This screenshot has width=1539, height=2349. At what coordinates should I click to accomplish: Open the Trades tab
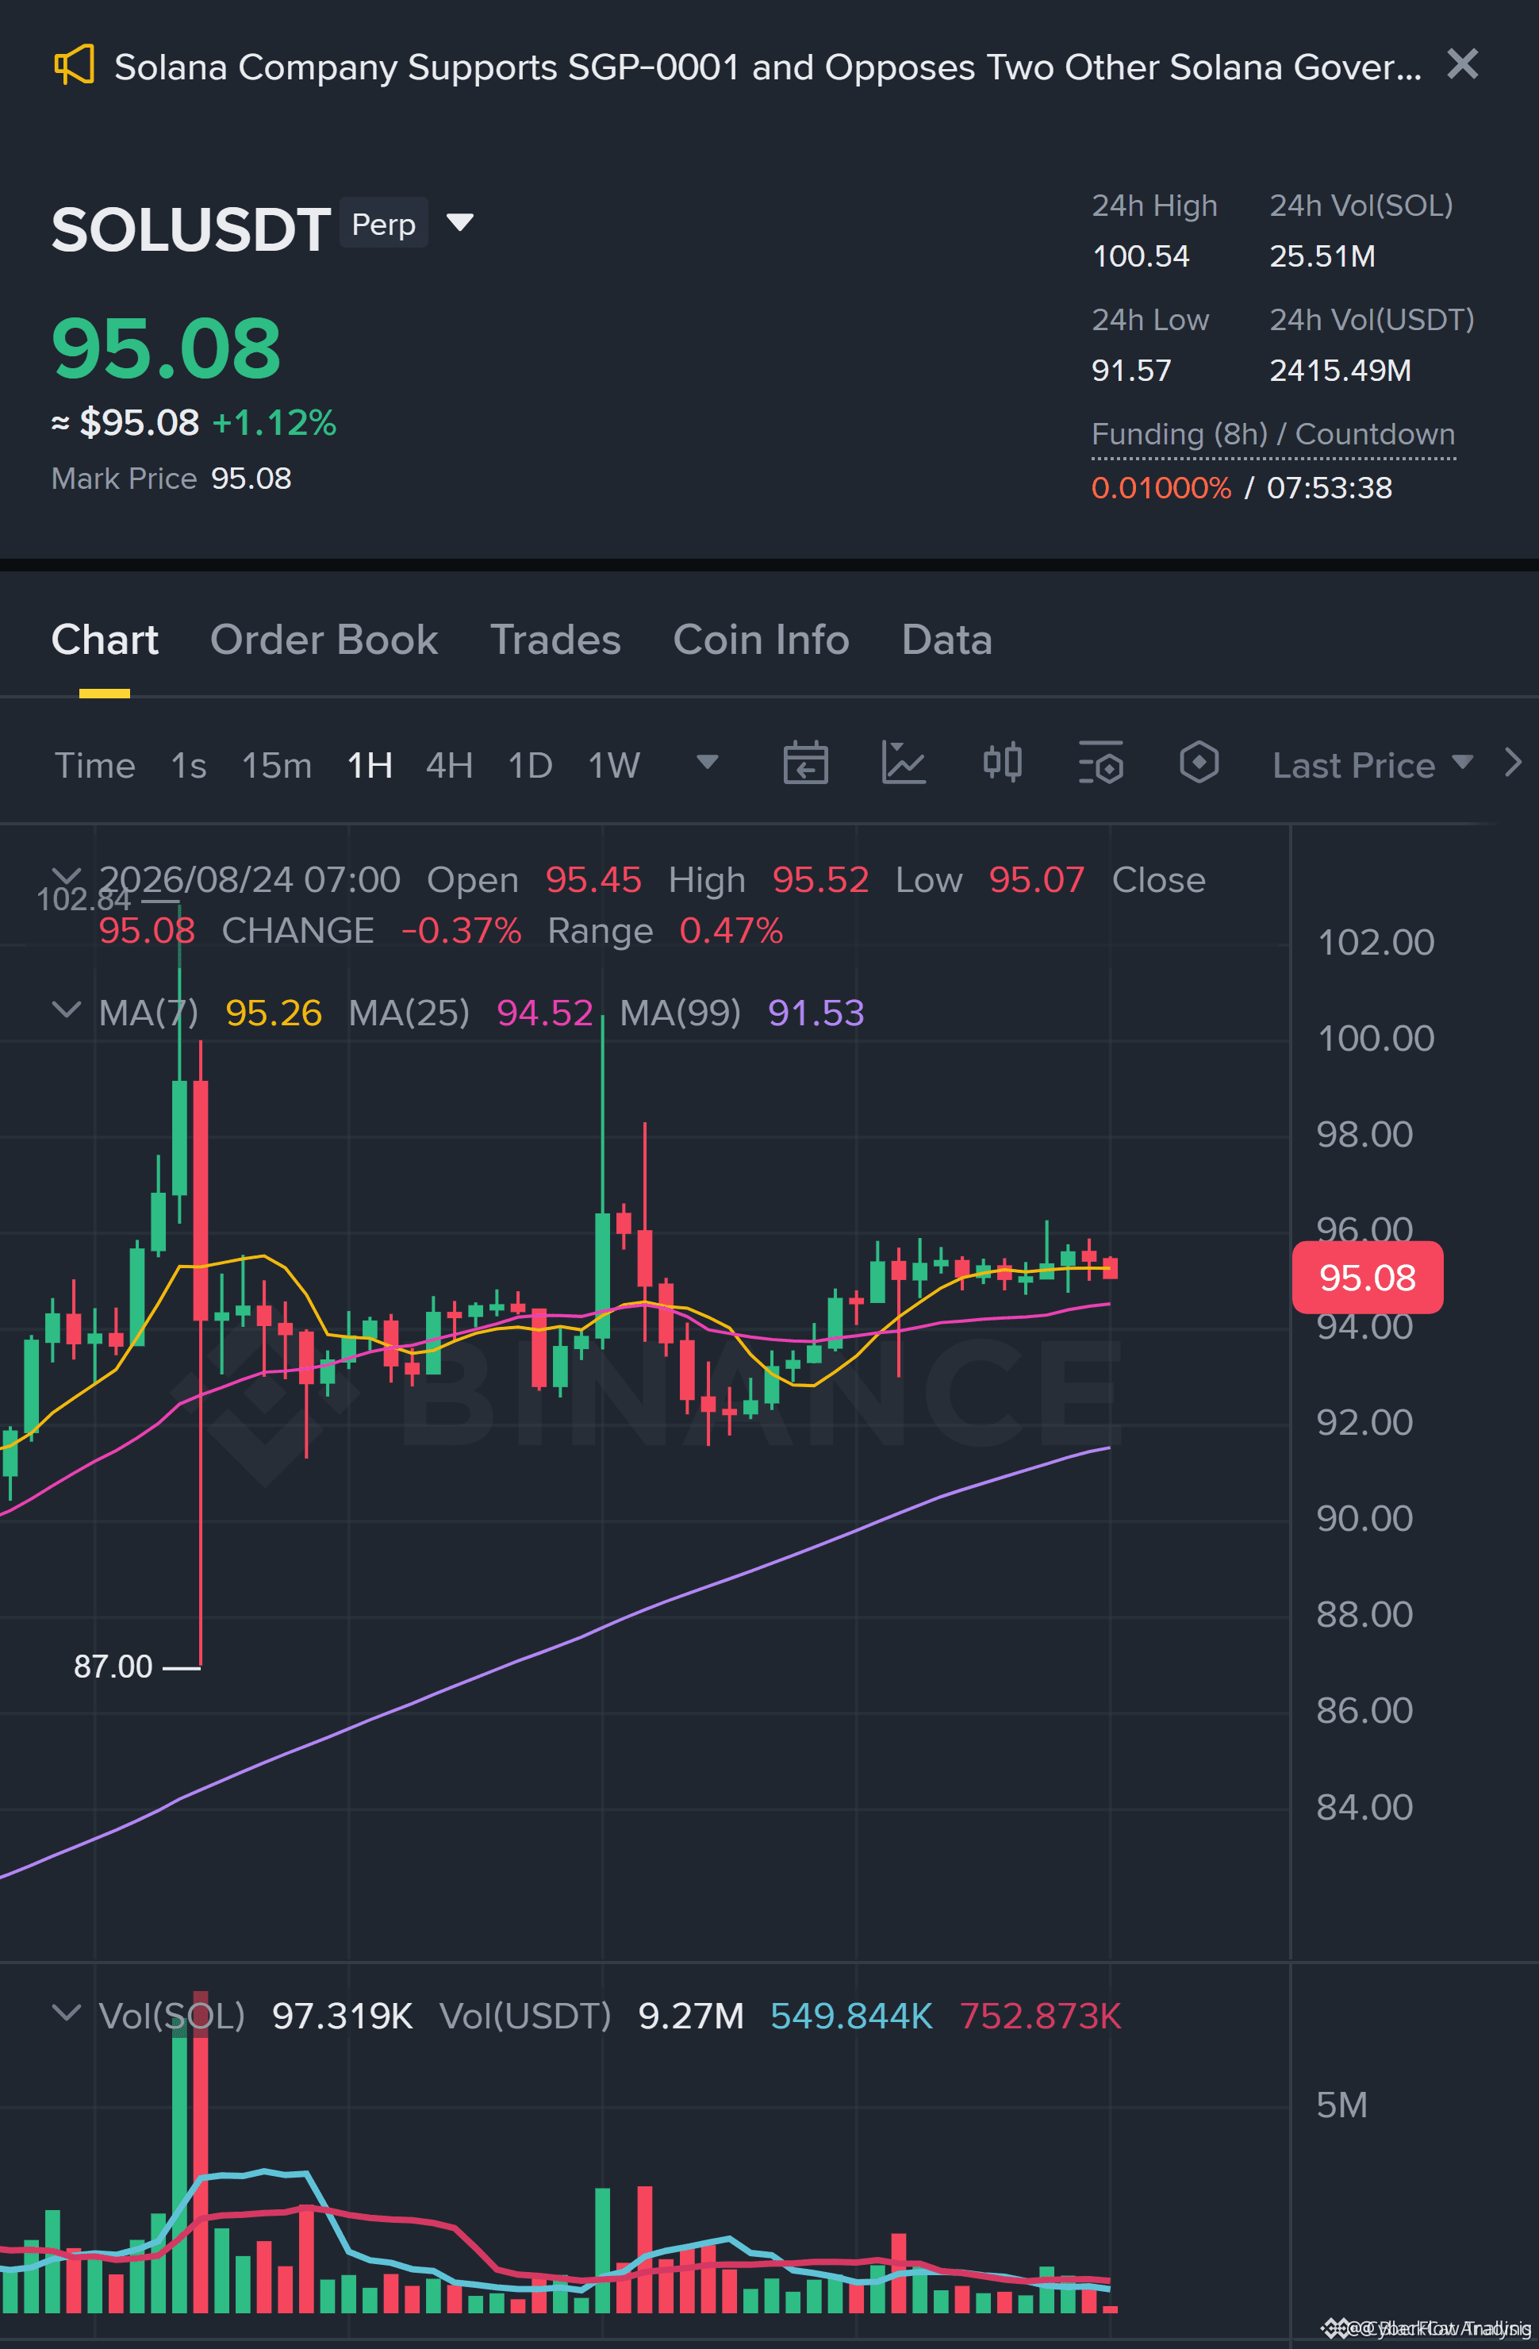[x=555, y=640]
